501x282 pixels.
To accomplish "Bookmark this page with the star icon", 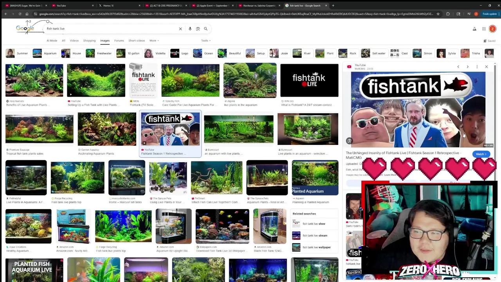I will coord(438,14).
